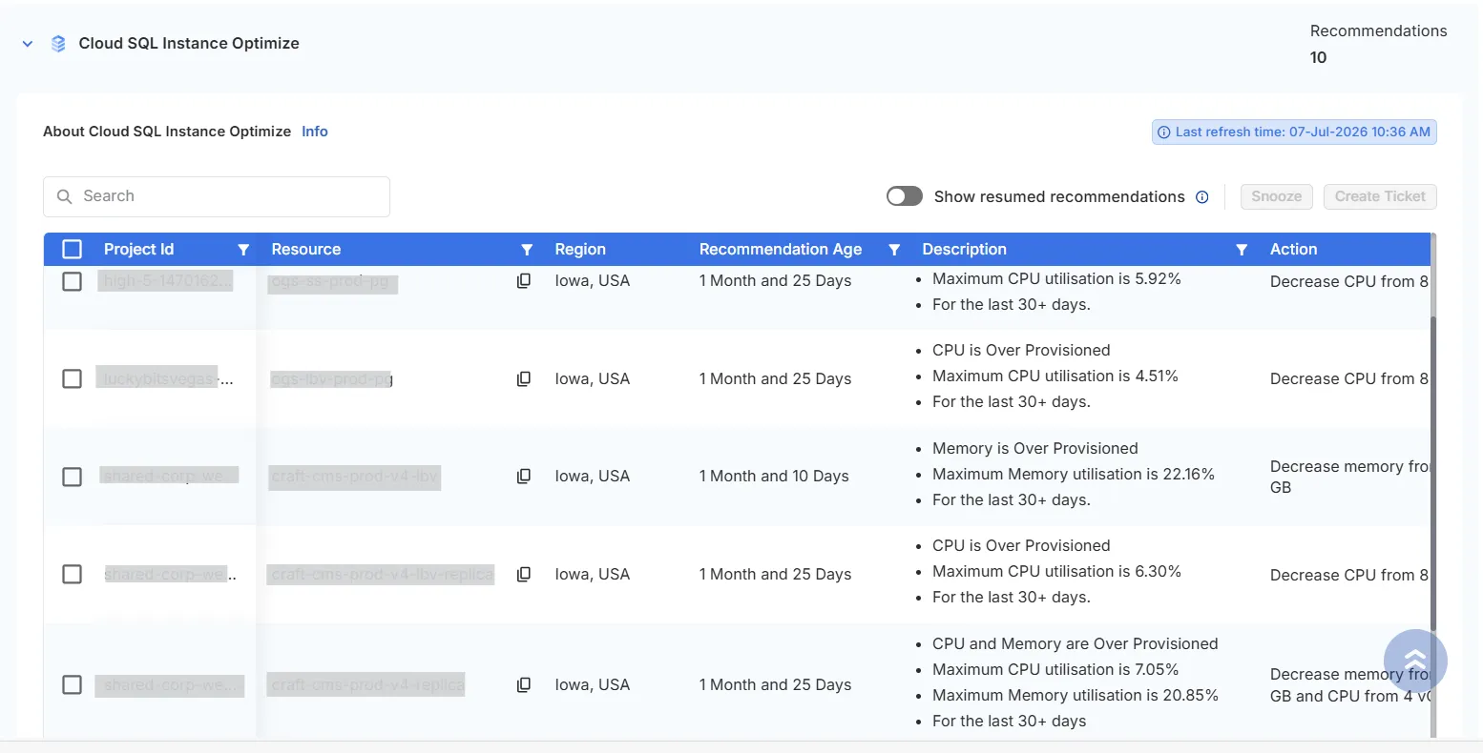Check the select-all checkbox in header

click(72, 250)
